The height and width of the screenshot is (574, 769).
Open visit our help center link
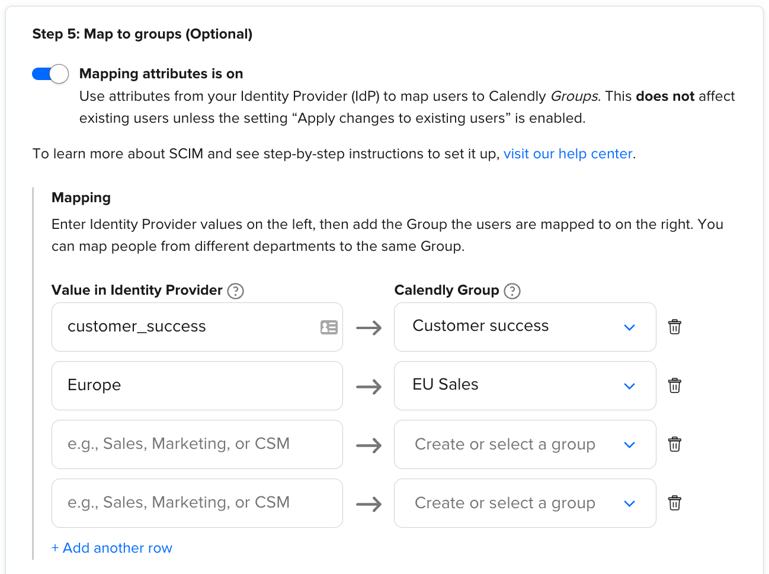[x=568, y=154]
